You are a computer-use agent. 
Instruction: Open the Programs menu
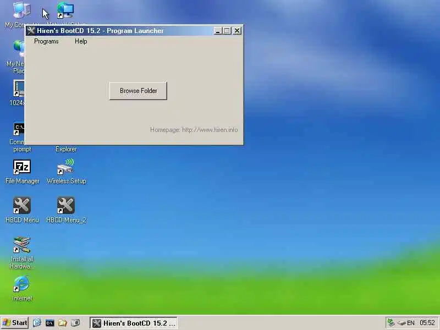coord(46,41)
